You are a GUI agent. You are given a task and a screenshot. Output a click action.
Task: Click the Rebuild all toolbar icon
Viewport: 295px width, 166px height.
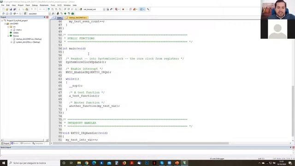pos(11,13)
